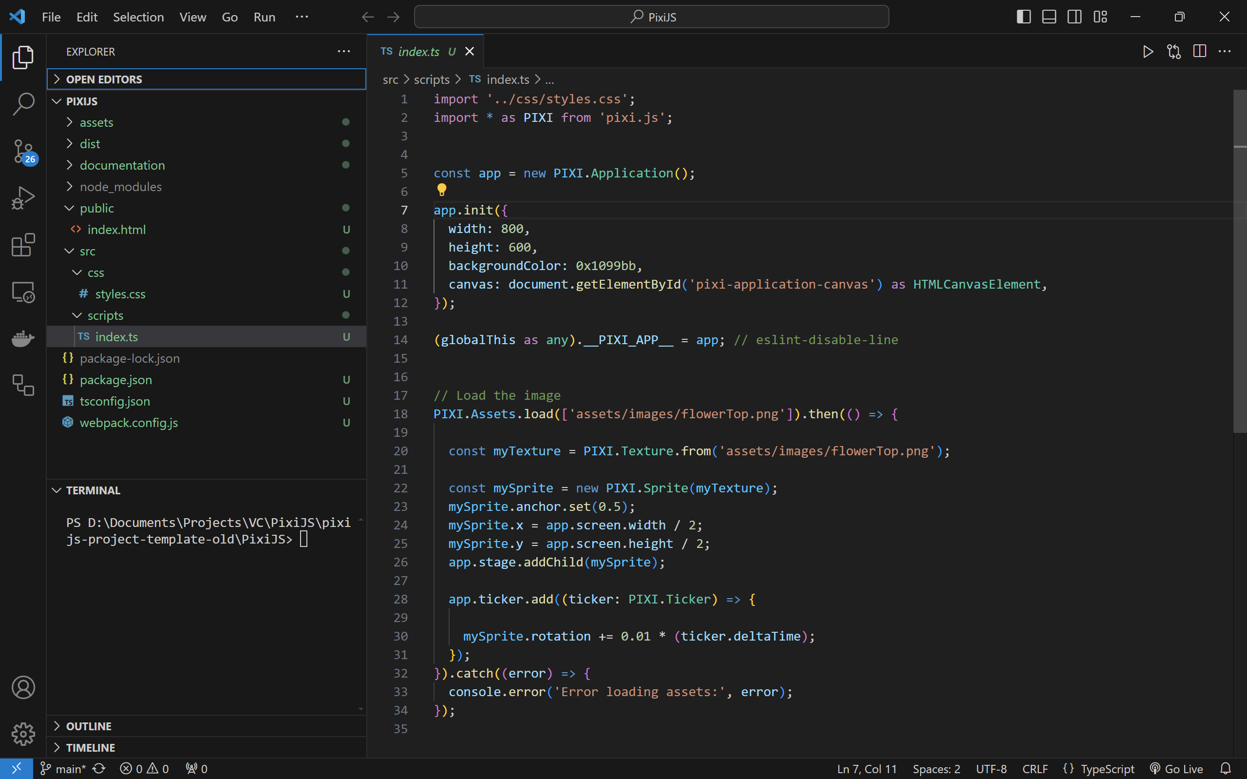Screen dimensions: 1247x779
Task: Click the editor vertical scrollbar
Action: (x=1239, y=257)
